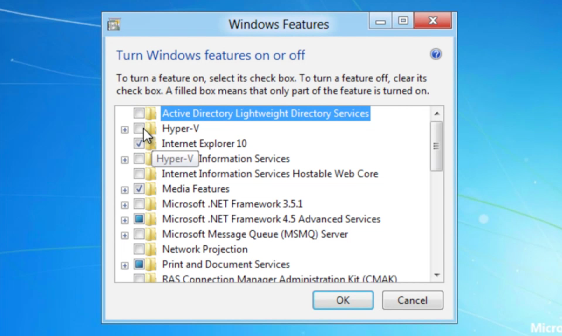Select Microsoft .NET Framework 4.5 Advanced Services label
Image resolution: width=562 pixels, height=336 pixels.
click(271, 219)
